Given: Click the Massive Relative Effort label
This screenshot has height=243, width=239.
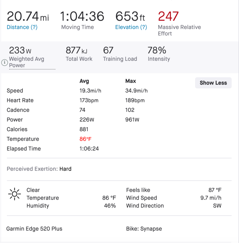Looking at the screenshot, I should pos(179,30).
